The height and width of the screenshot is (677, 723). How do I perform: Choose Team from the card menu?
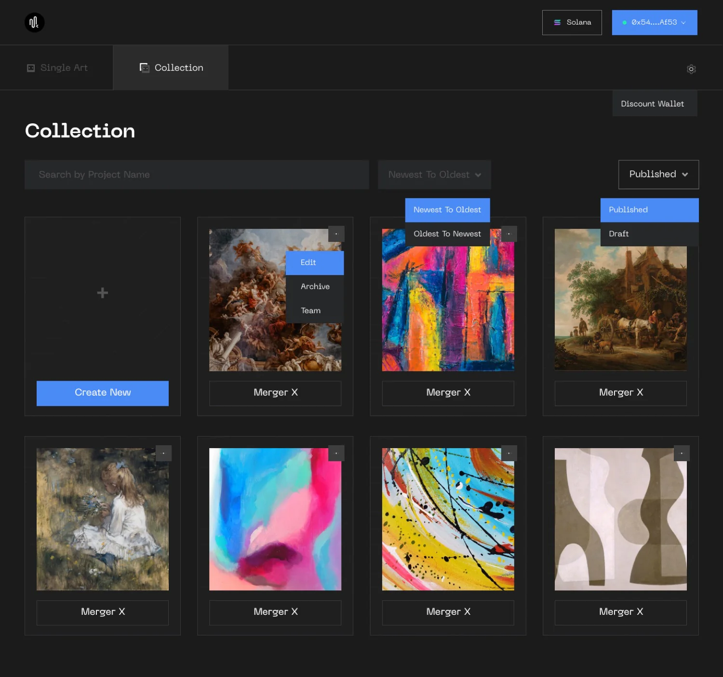[315, 311]
